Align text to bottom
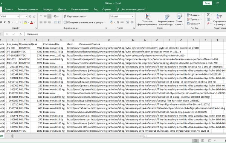The image size is (226, 143). (49, 16)
